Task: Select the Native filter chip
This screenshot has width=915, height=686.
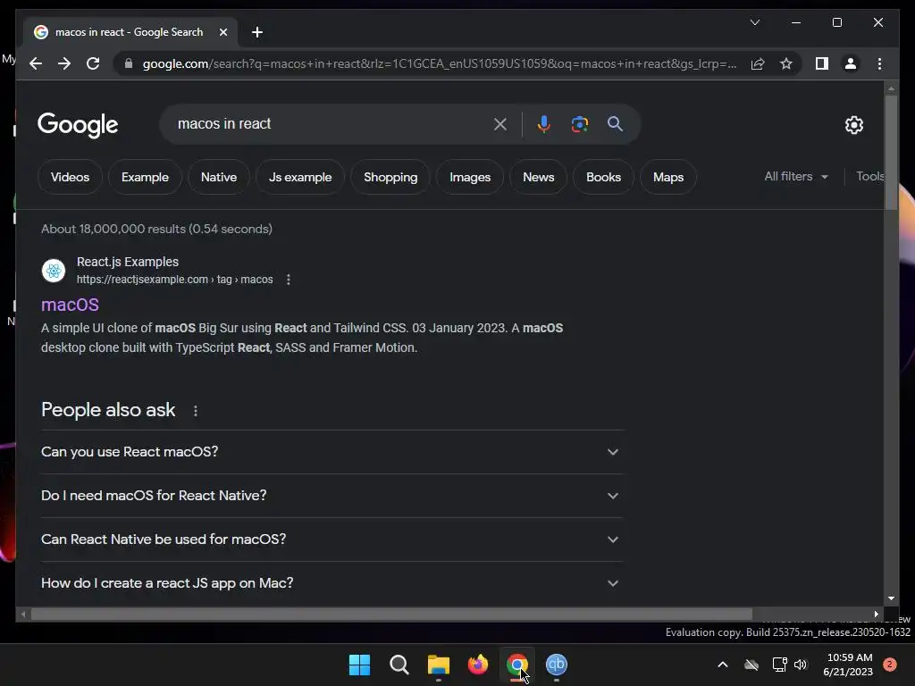Action: pos(219,178)
